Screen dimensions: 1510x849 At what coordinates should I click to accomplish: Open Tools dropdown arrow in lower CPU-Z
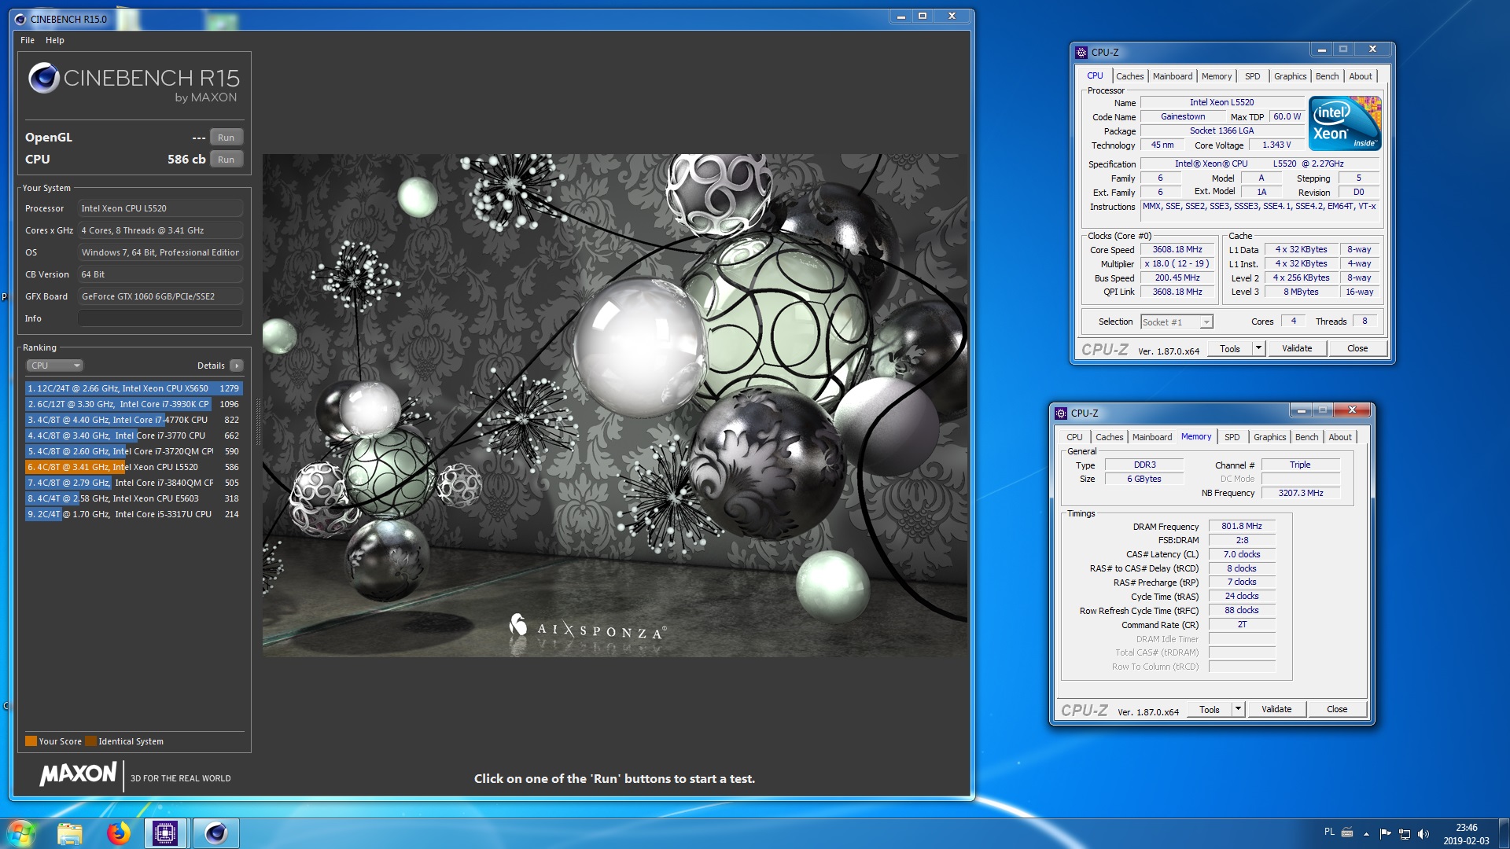(x=1238, y=710)
